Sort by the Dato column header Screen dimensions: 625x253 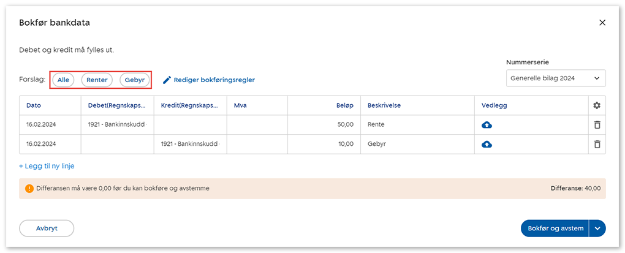click(x=34, y=105)
